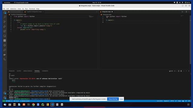Open Source Control view in activity bar
Viewport: 193px width, 108px height.
[5, 22]
